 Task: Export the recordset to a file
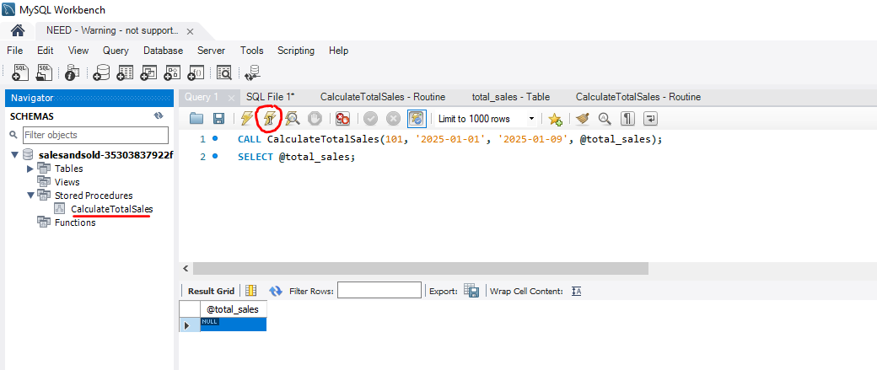click(471, 291)
